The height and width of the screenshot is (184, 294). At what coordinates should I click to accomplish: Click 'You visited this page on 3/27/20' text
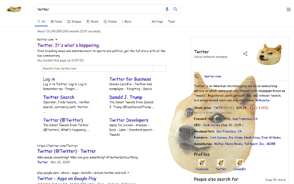tap(61, 60)
